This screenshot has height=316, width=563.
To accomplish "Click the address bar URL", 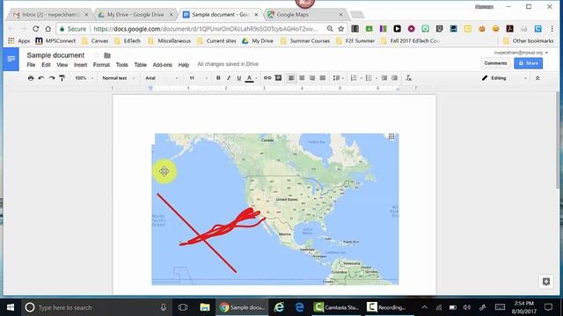I will 205,29.
